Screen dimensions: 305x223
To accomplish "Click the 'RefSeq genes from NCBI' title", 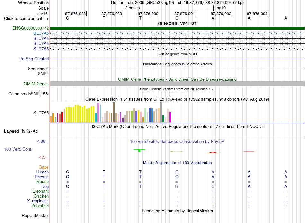I will click(177, 54).
